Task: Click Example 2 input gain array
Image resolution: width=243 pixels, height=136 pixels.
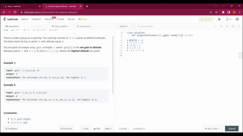Action: [x=35, y=93]
